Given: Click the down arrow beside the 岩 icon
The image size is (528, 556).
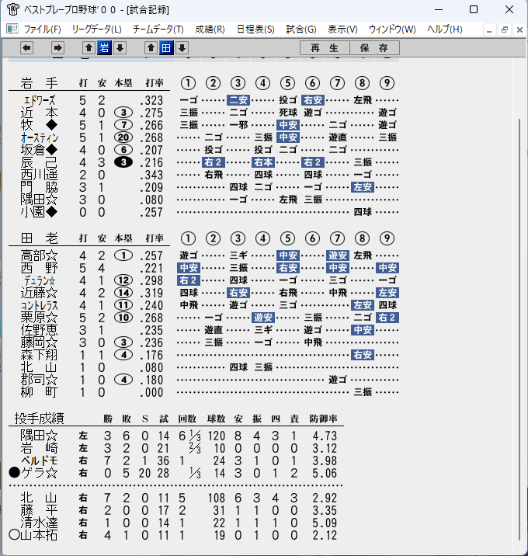Looking at the screenshot, I should click(120, 48).
